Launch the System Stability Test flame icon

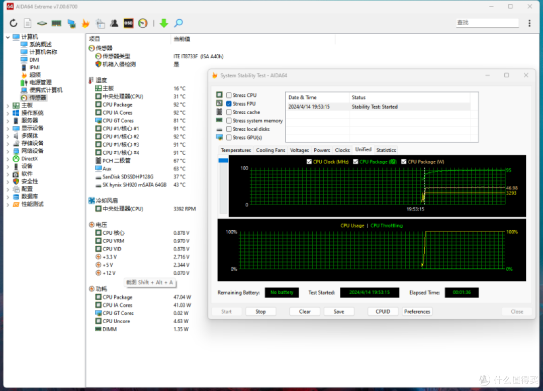click(x=85, y=23)
